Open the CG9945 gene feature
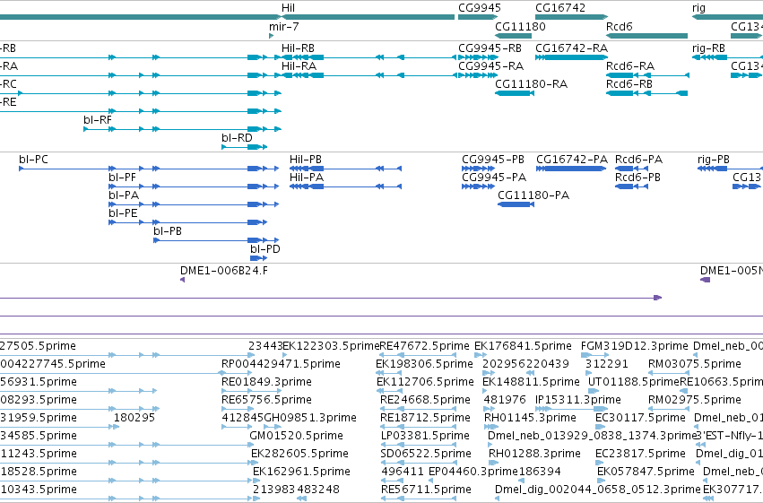763x503 pixels. [477, 17]
